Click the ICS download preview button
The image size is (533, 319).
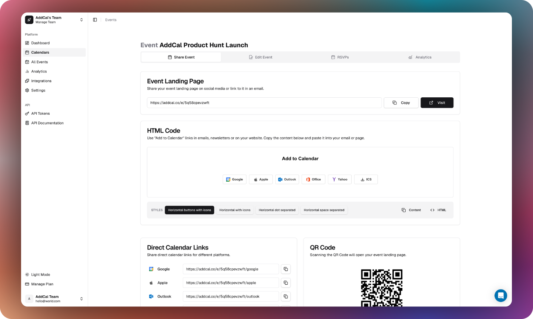(x=366, y=179)
